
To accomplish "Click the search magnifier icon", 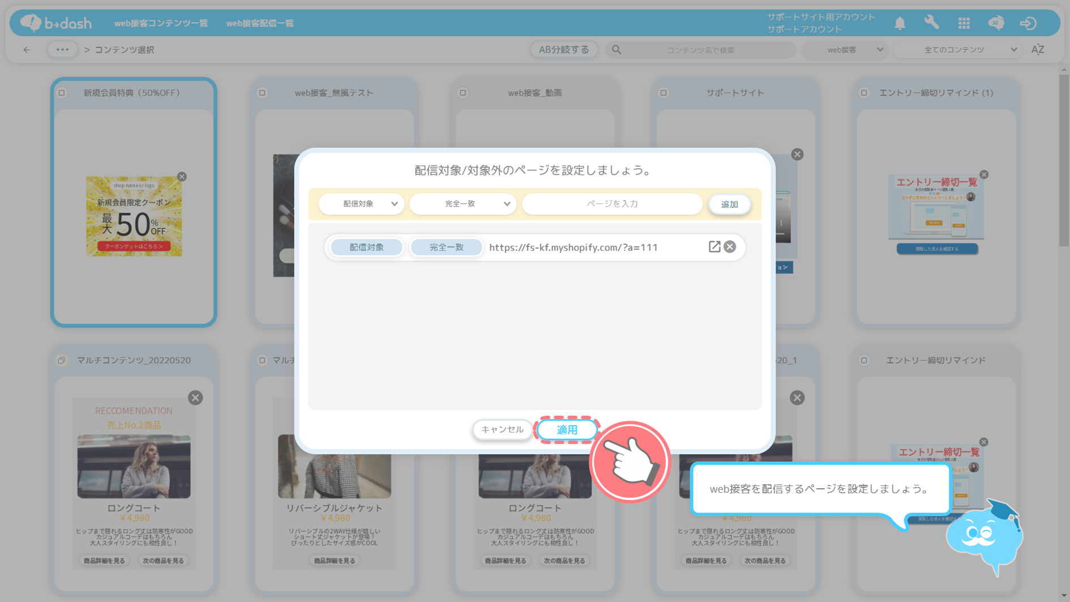I will [617, 50].
